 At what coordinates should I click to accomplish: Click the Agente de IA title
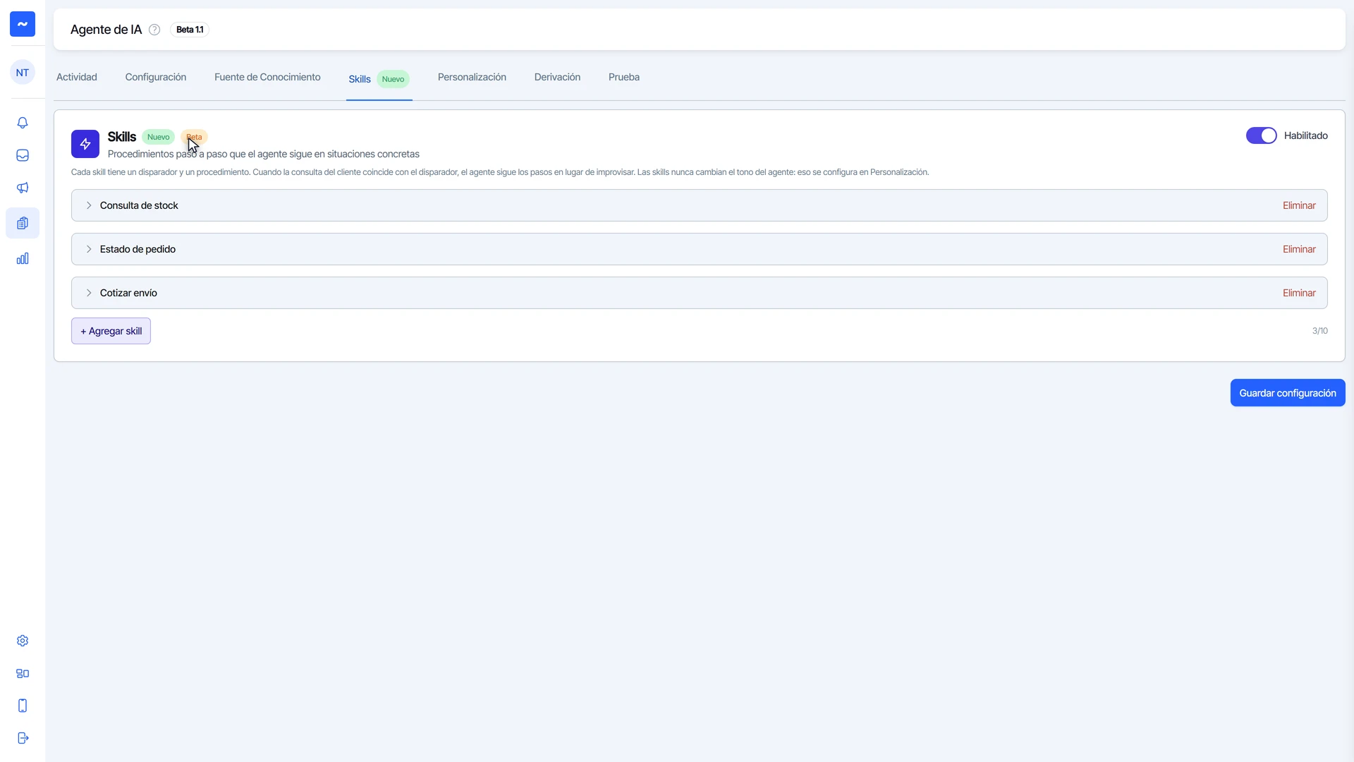click(x=106, y=30)
